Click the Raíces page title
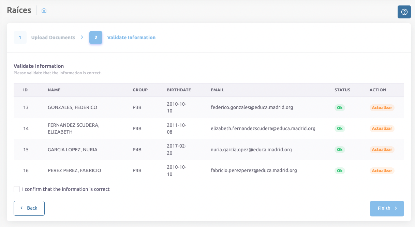415x227 pixels. [x=19, y=10]
